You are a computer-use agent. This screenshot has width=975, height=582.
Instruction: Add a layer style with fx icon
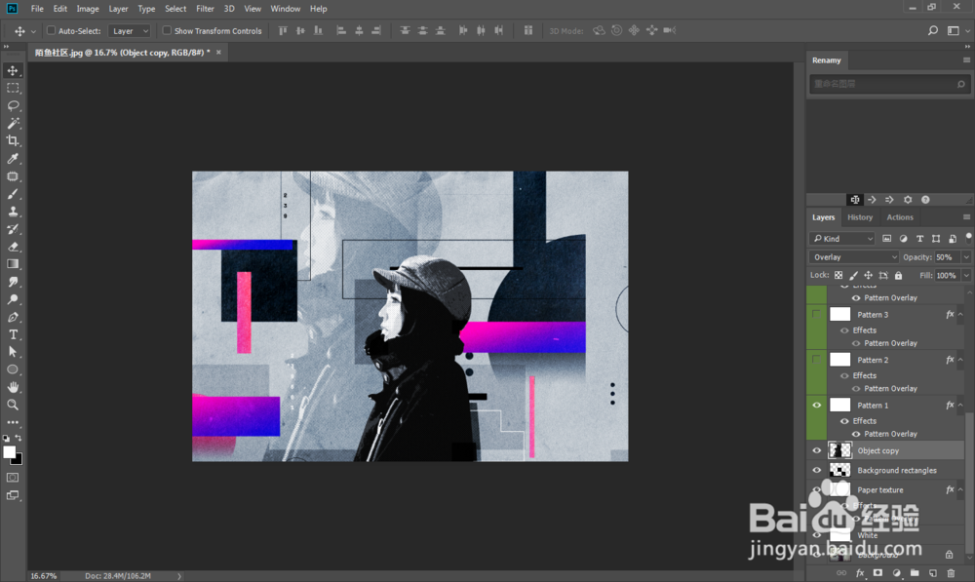click(860, 572)
